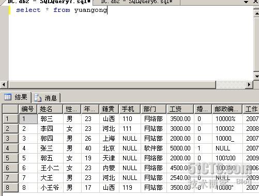The height and width of the screenshot is (196, 259).
Task: Click the editor scroll down arrow
Action: coord(256,76)
